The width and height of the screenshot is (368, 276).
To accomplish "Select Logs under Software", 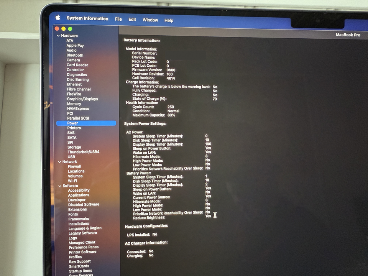I will (72, 238).
